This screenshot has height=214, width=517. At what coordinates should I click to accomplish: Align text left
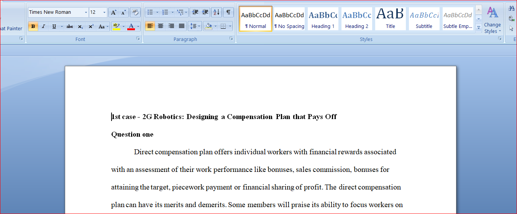150,26
